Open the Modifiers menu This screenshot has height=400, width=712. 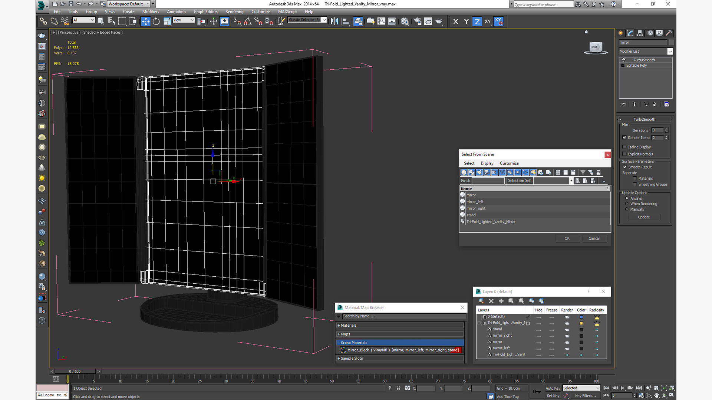click(x=151, y=11)
